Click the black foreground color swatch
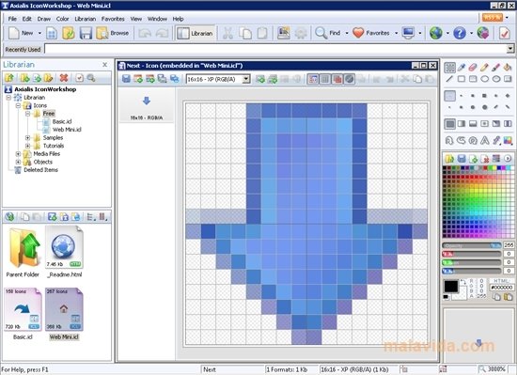Viewport: 517px width, 375px height. (x=450, y=286)
